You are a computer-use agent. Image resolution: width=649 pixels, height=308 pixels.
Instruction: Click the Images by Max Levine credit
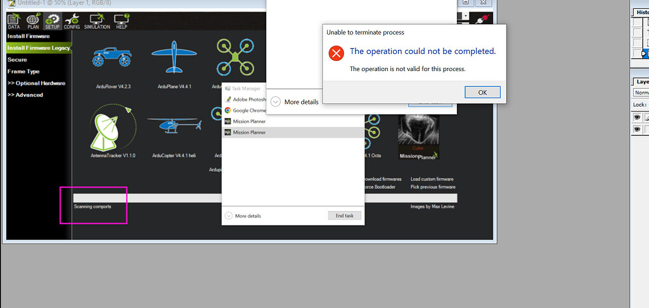[432, 207]
